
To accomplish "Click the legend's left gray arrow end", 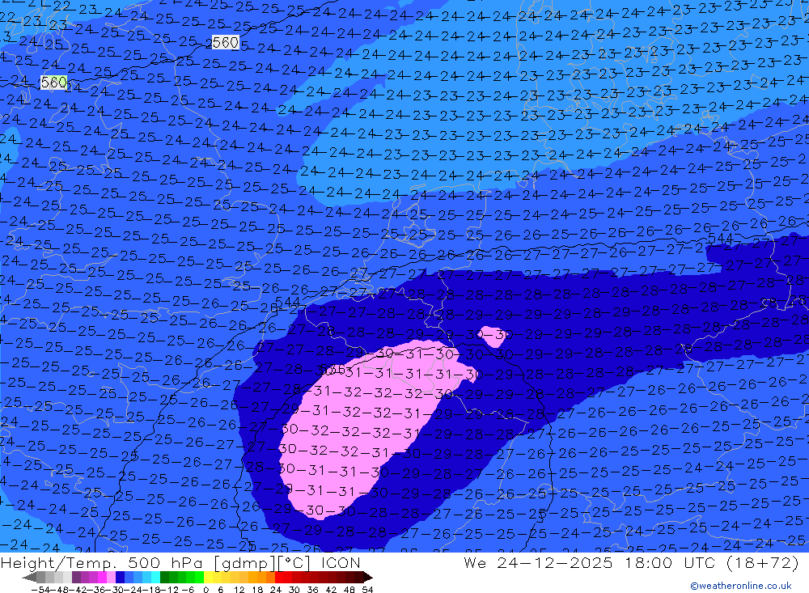I will pos(29,577).
